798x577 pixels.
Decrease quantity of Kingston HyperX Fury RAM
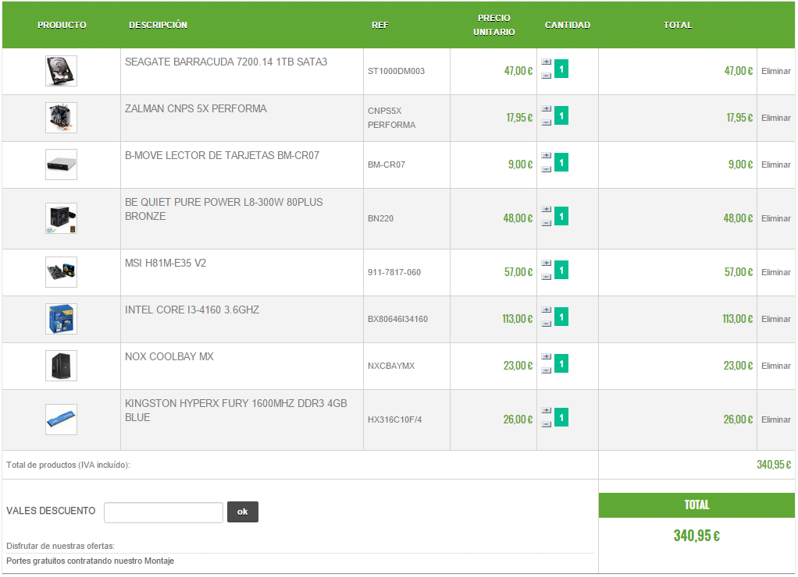click(546, 424)
